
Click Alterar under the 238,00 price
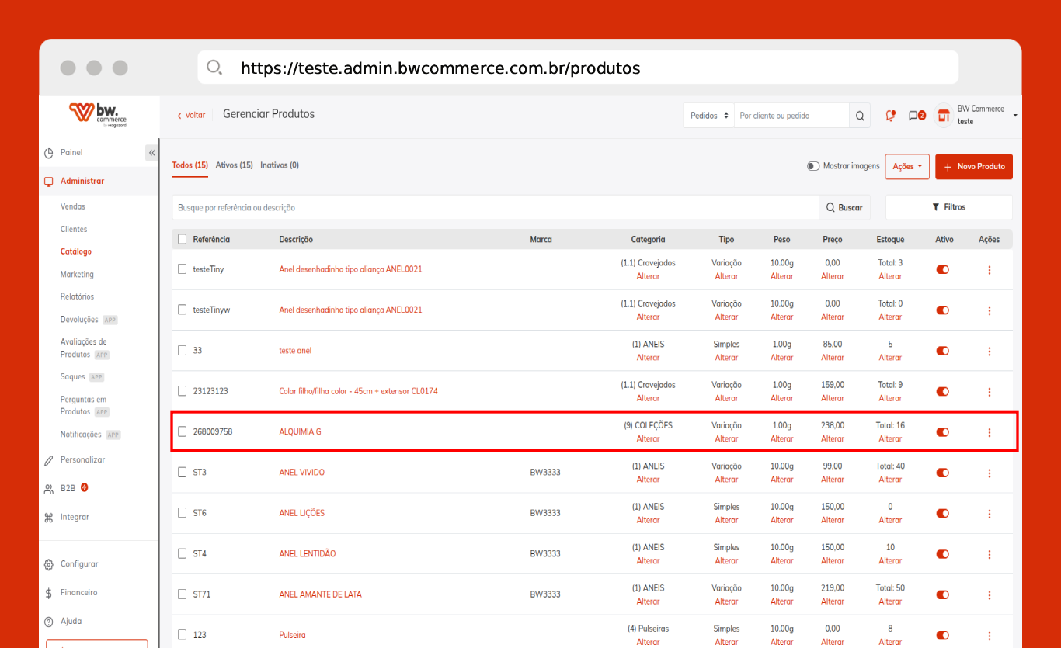(x=833, y=439)
